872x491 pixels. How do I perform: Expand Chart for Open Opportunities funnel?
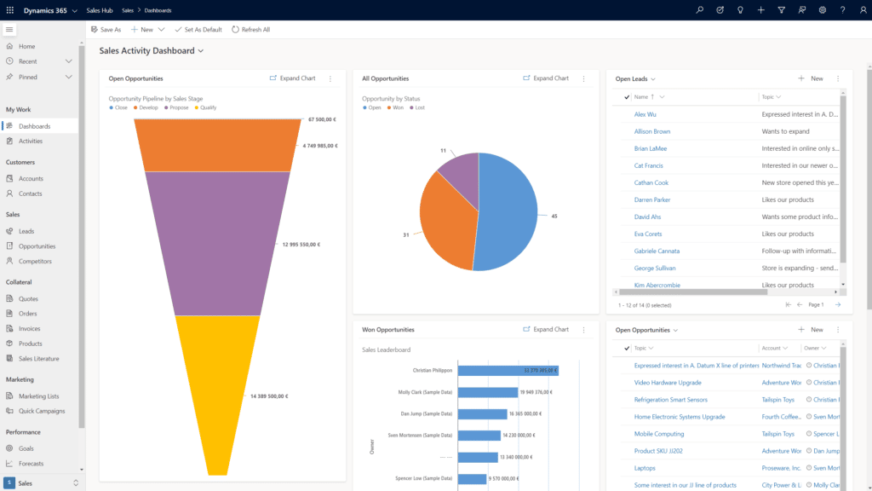[x=293, y=78]
